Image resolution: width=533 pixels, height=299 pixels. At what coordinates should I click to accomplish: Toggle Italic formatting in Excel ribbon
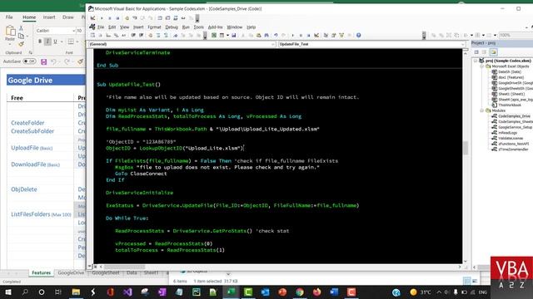47,42
